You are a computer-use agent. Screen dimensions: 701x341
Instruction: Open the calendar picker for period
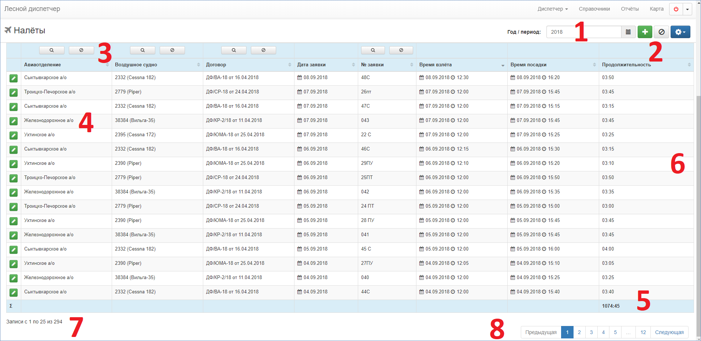628,32
